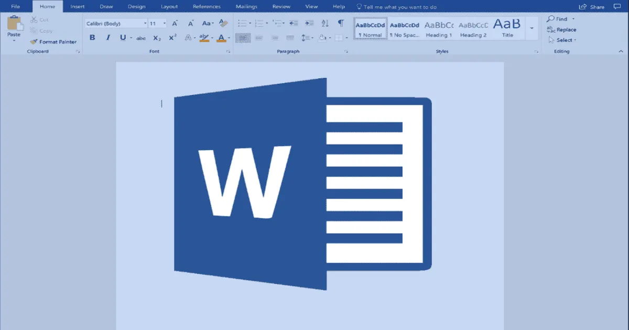Apply the Heading 1 style
The width and height of the screenshot is (629, 330).
pos(438,29)
